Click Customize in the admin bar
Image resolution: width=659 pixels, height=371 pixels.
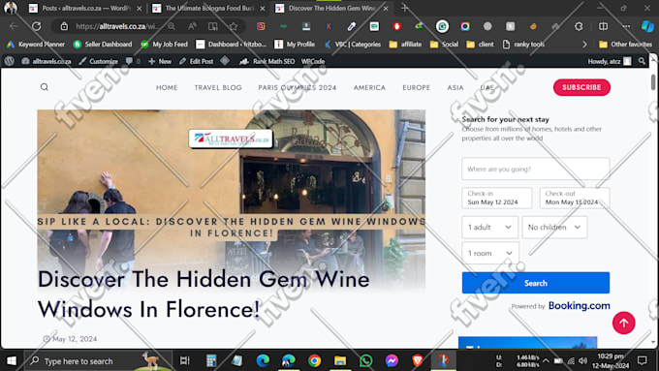(x=98, y=61)
